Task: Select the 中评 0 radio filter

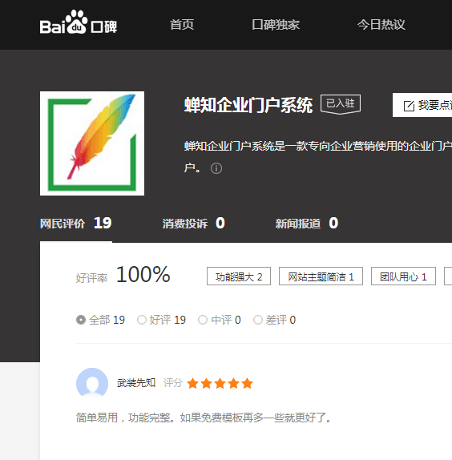Action: 220,320
